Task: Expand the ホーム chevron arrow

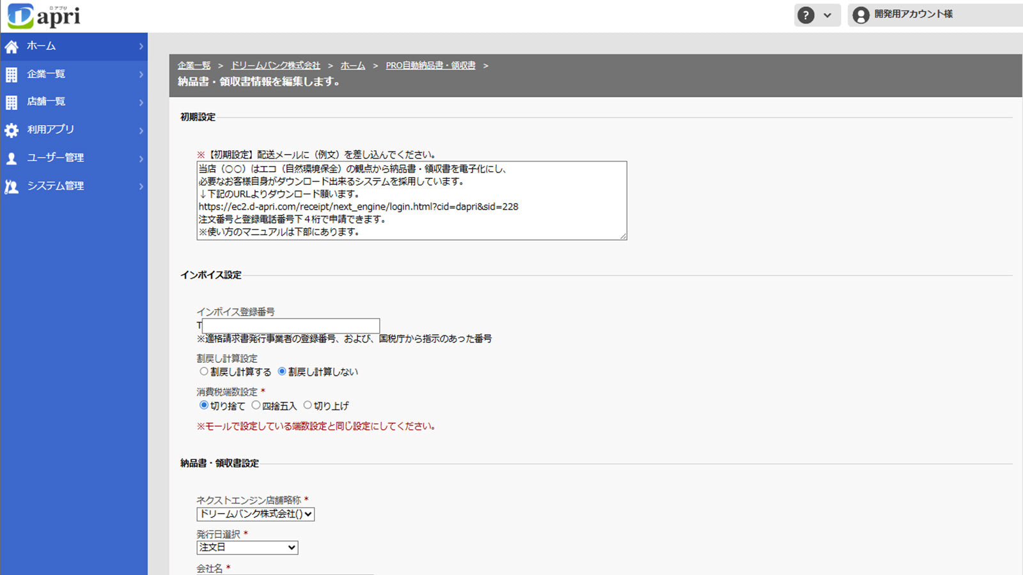Action: click(141, 47)
